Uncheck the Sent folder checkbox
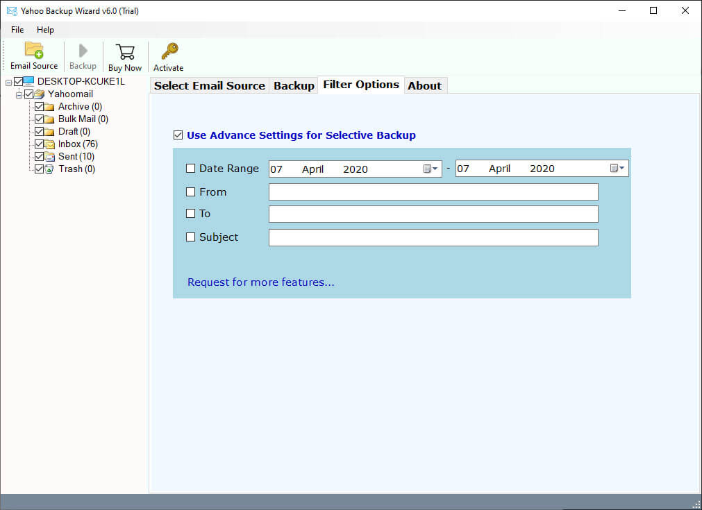 pyautogui.click(x=39, y=157)
